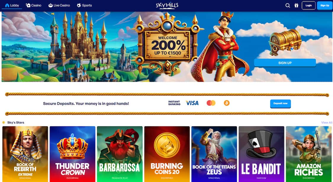Viewport: 333px width, 182px height.
Task: Click the gift box promotions icon
Action: 296,6
